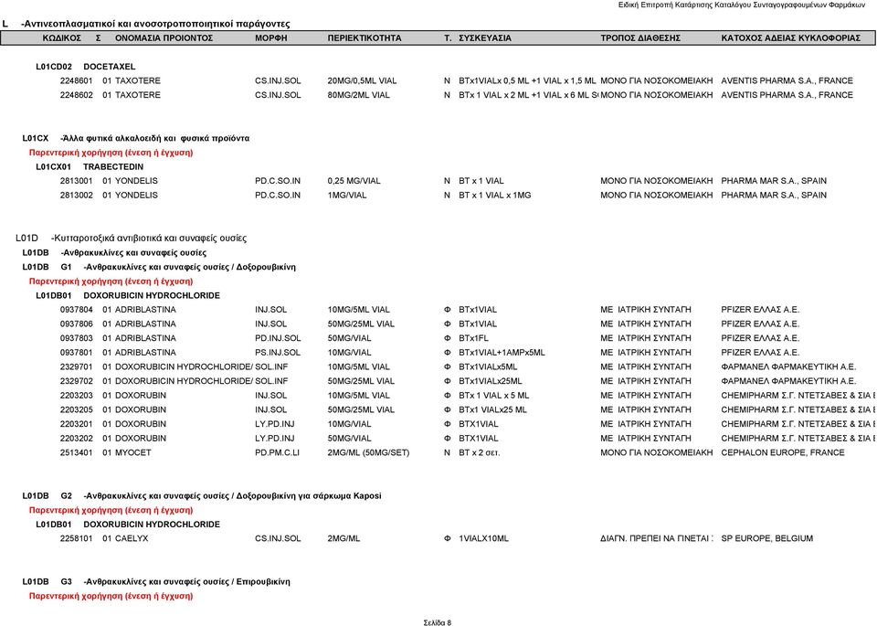The height and width of the screenshot is (626, 877).
Task: Click the L01DB G1 Δοξορουβικίνη group heading
Action: click(x=159, y=267)
